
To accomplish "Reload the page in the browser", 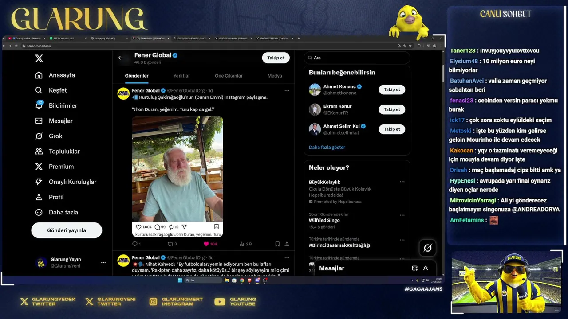I will click(16, 46).
